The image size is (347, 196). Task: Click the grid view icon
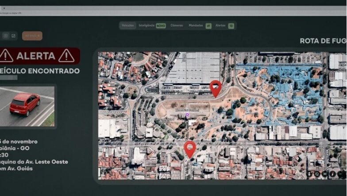tap(5, 36)
